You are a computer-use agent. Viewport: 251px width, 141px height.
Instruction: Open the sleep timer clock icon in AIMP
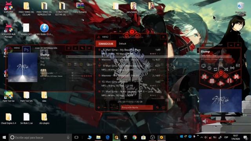coord(209,68)
